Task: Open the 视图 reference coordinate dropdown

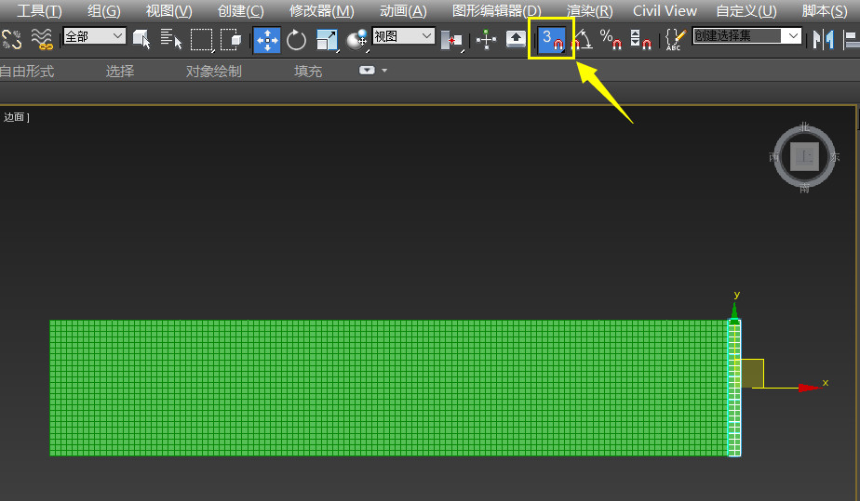Action: tap(404, 36)
